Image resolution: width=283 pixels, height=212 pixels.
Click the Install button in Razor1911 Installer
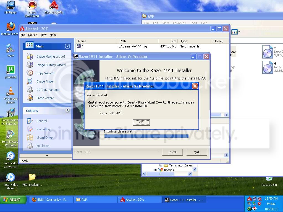click(x=172, y=152)
